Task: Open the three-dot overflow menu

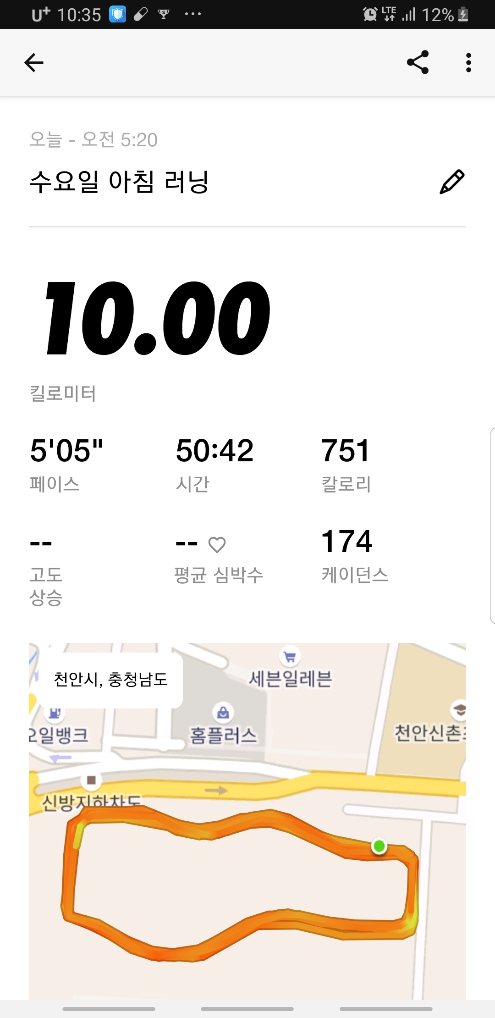Action: click(468, 62)
